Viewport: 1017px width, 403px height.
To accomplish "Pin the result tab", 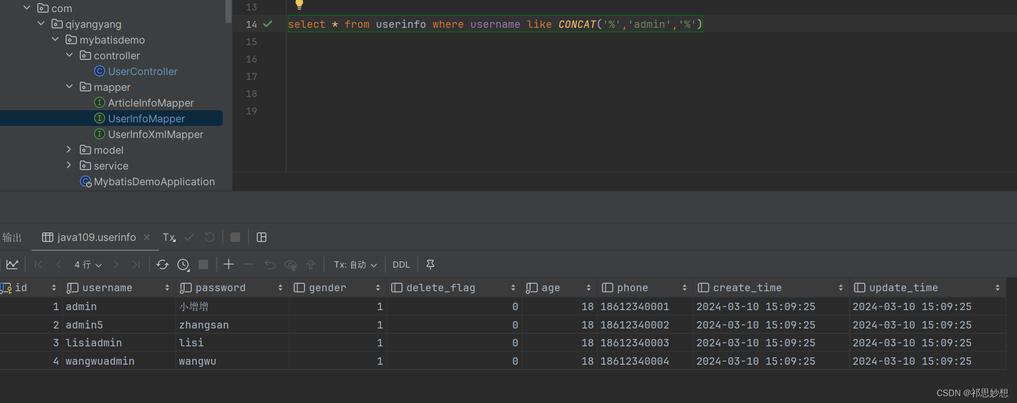I will coord(430,264).
